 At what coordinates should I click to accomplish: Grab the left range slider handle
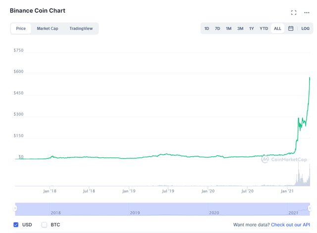pos(15,208)
